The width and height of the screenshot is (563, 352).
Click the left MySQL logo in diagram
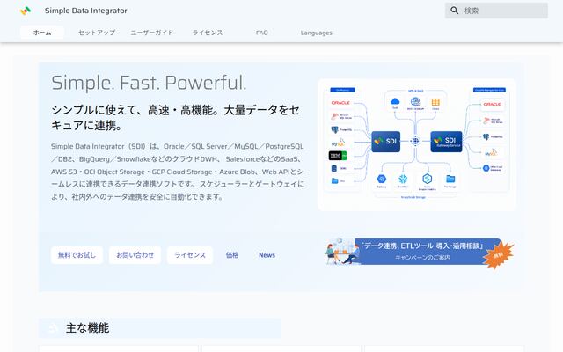point(338,143)
